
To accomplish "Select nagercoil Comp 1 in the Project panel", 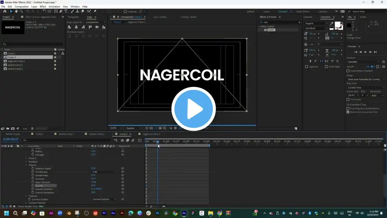I will pyautogui.click(x=16, y=61).
